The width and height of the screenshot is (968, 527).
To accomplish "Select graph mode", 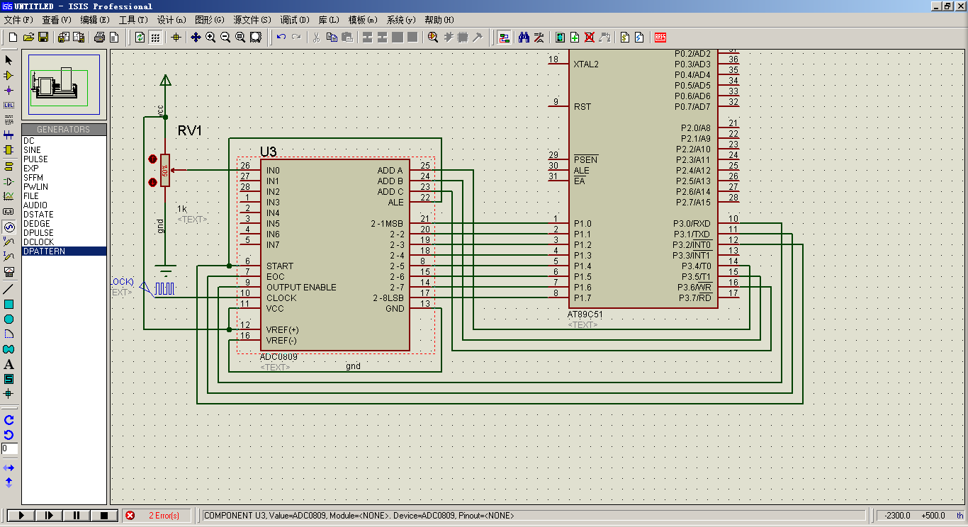I will point(9,196).
